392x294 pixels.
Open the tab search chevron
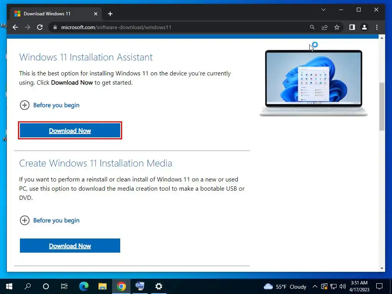(x=323, y=10)
